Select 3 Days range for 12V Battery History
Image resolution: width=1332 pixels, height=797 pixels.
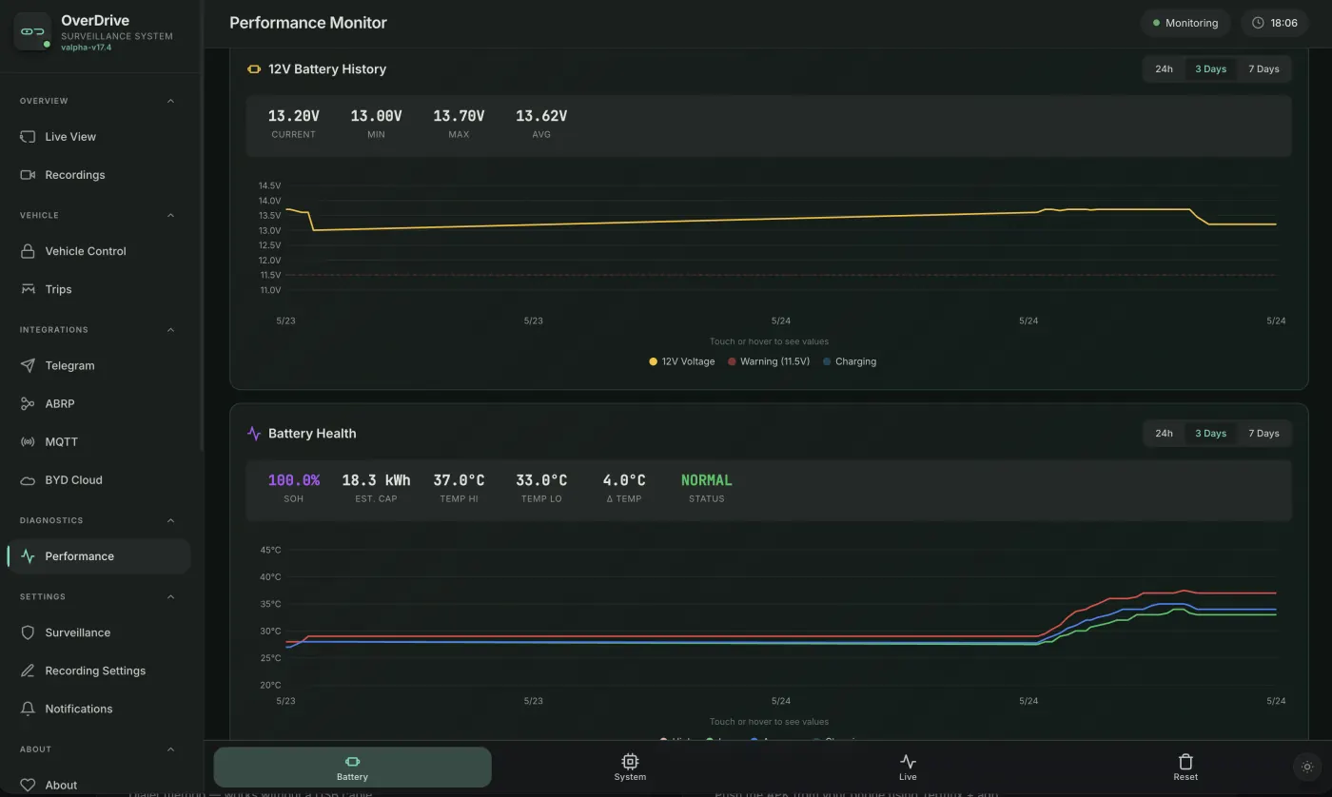pyautogui.click(x=1210, y=69)
